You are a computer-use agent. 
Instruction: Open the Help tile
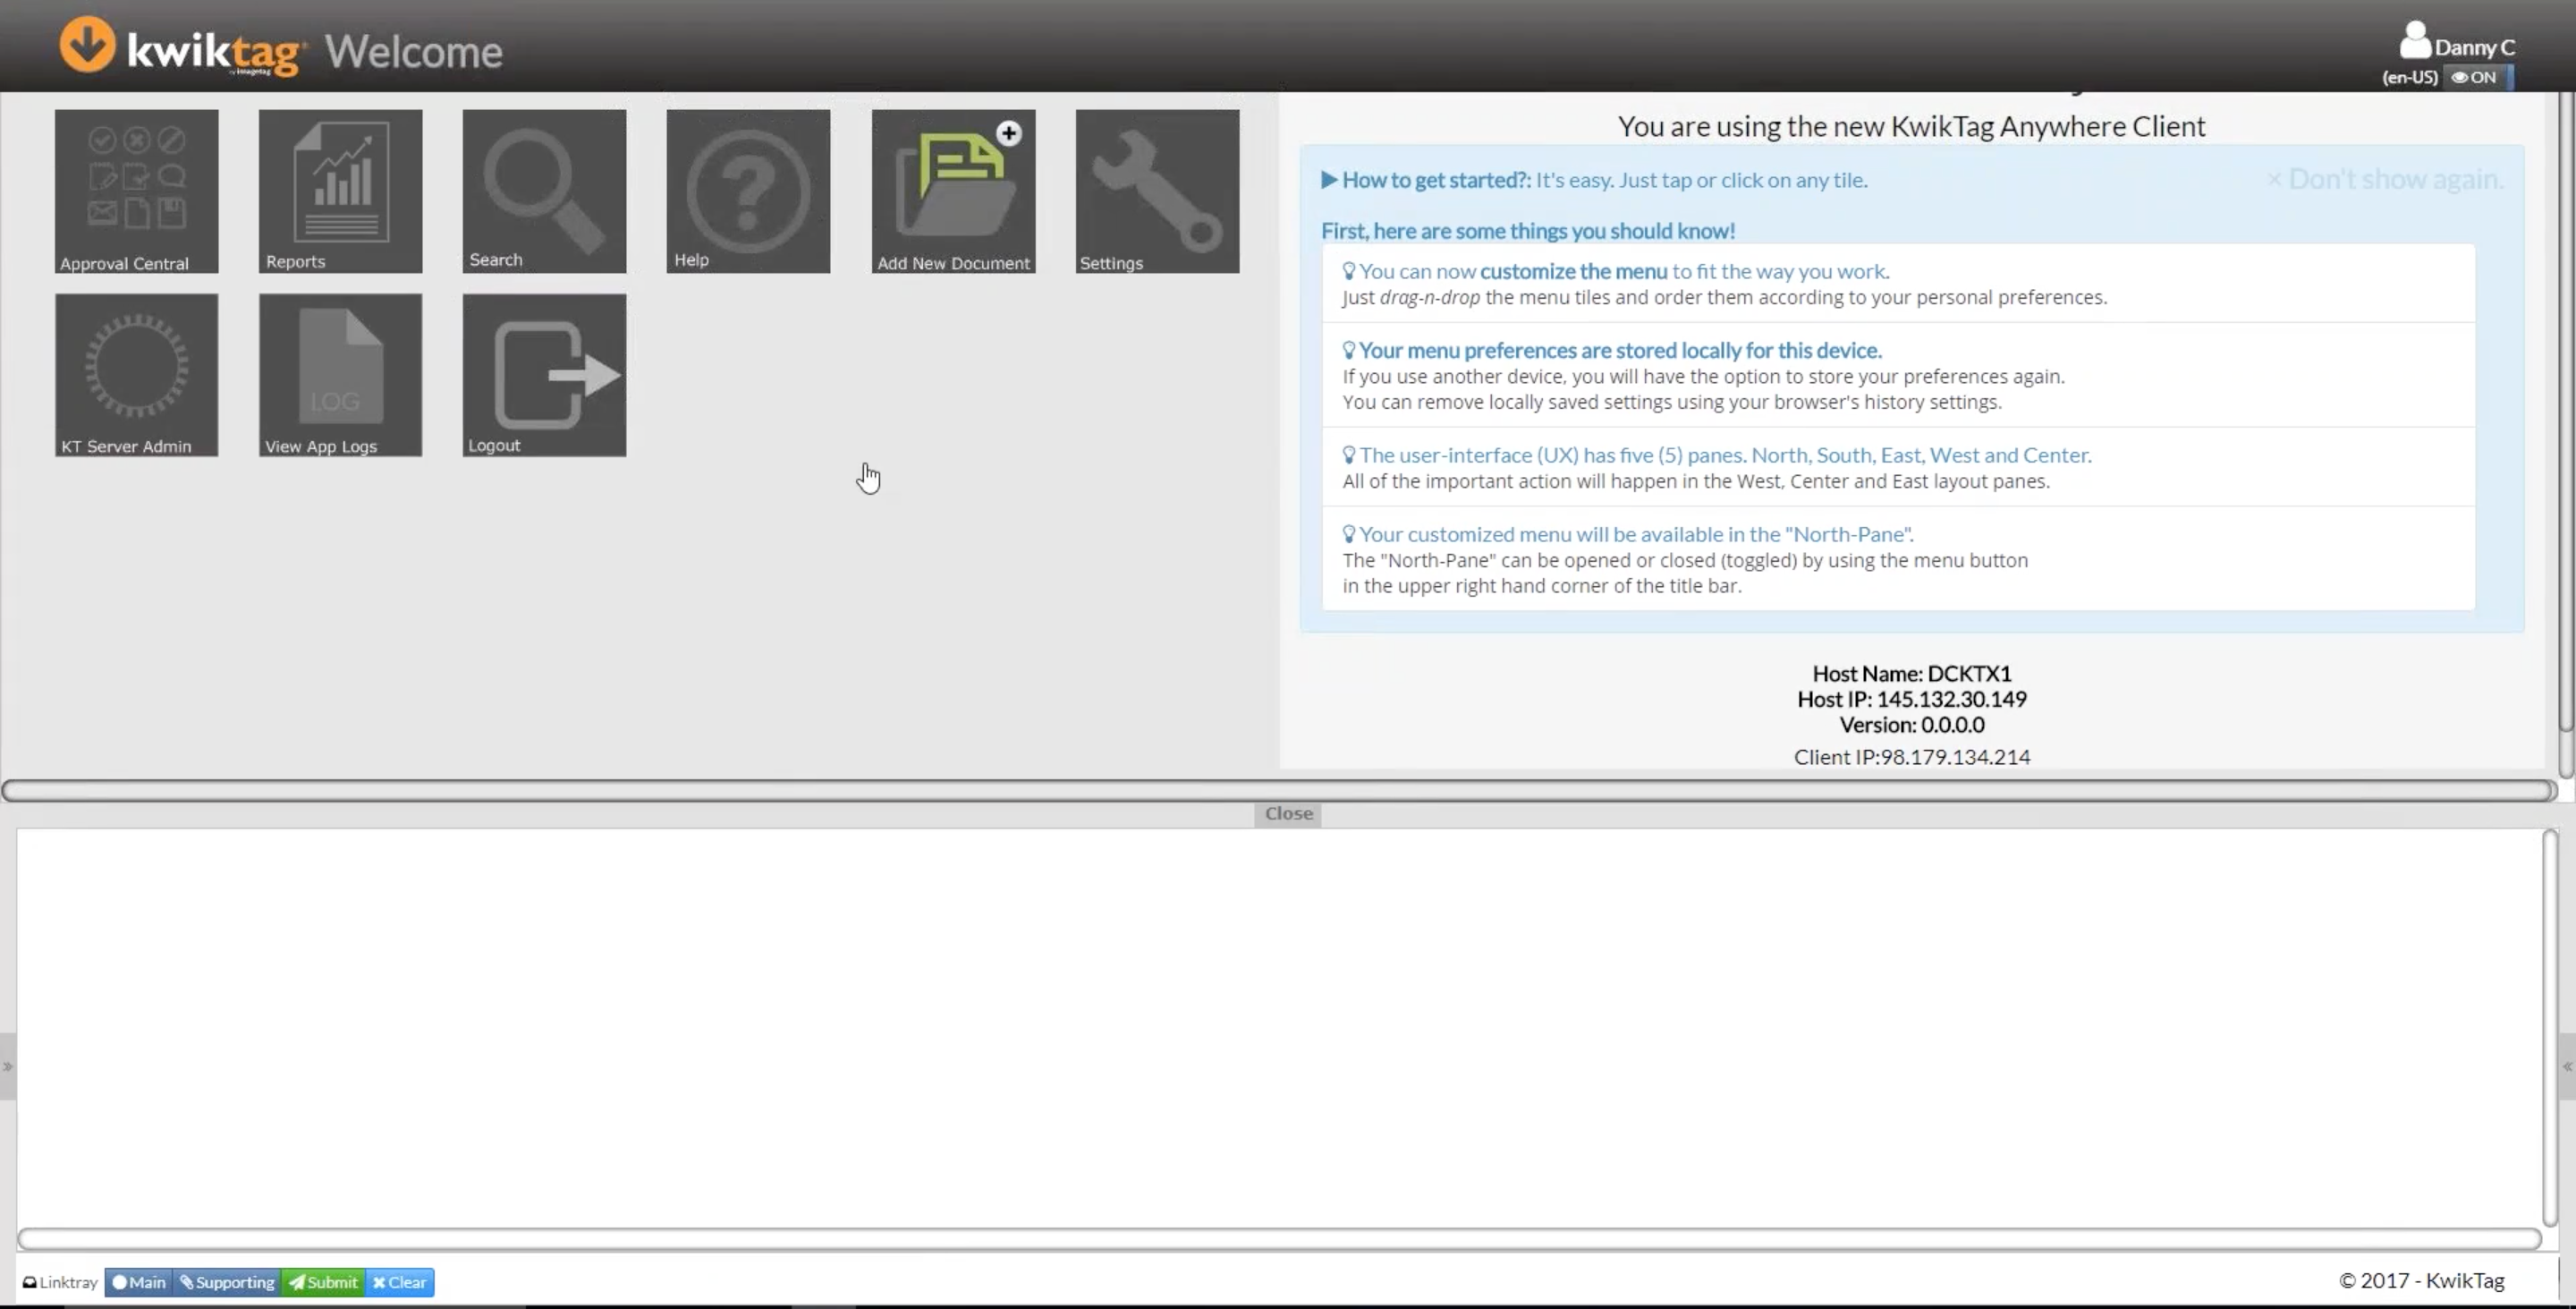(749, 191)
